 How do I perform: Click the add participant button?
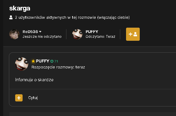[x=133, y=34]
